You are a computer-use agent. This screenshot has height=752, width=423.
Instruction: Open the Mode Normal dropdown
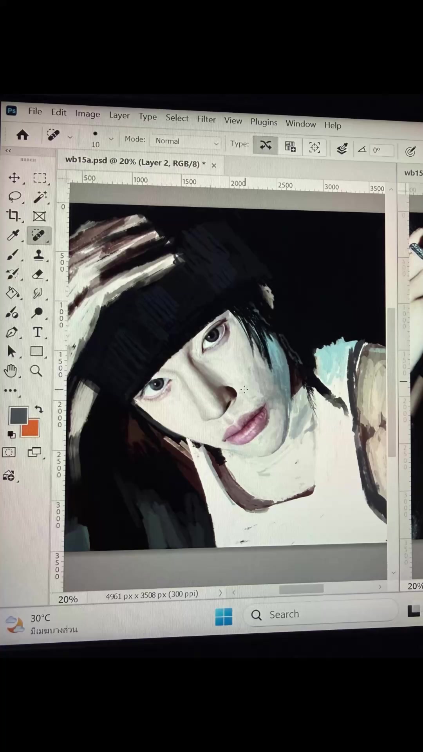tap(186, 142)
